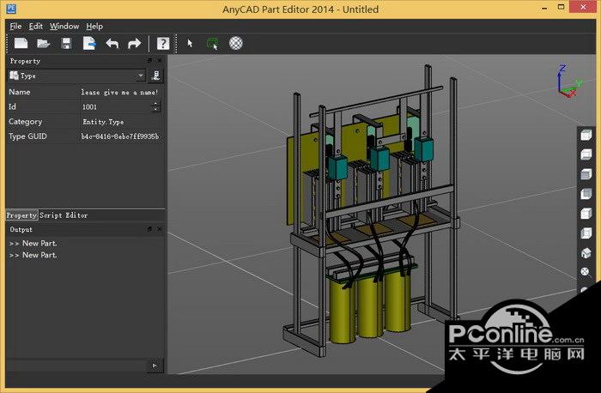Click the first 'New Part.' output line

pyautogui.click(x=33, y=243)
